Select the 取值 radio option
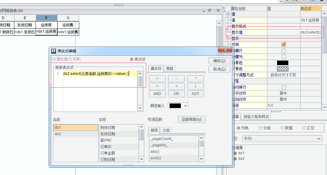 click(x=282, y=128)
